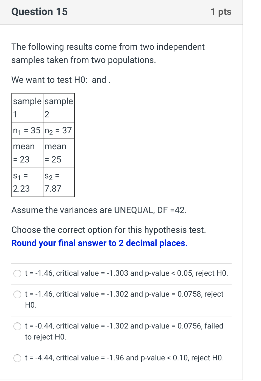Click the sample 1 table header cell
Image resolution: width=261 pixels, height=381 pixels.
pyautogui.click(x=27, y=108)
